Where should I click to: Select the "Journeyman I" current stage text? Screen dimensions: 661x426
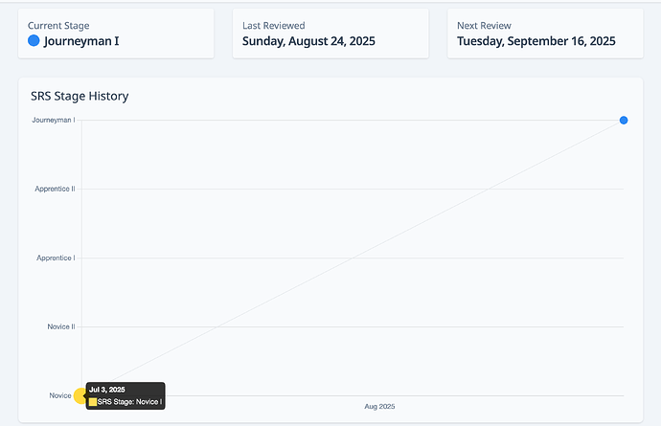coord(81,41)
